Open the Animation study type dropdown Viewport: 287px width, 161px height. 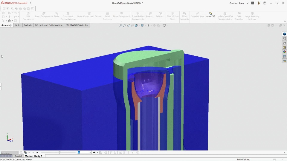click(9, 153)
